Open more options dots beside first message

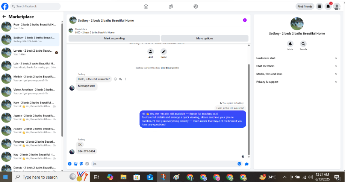pos(126,79)
